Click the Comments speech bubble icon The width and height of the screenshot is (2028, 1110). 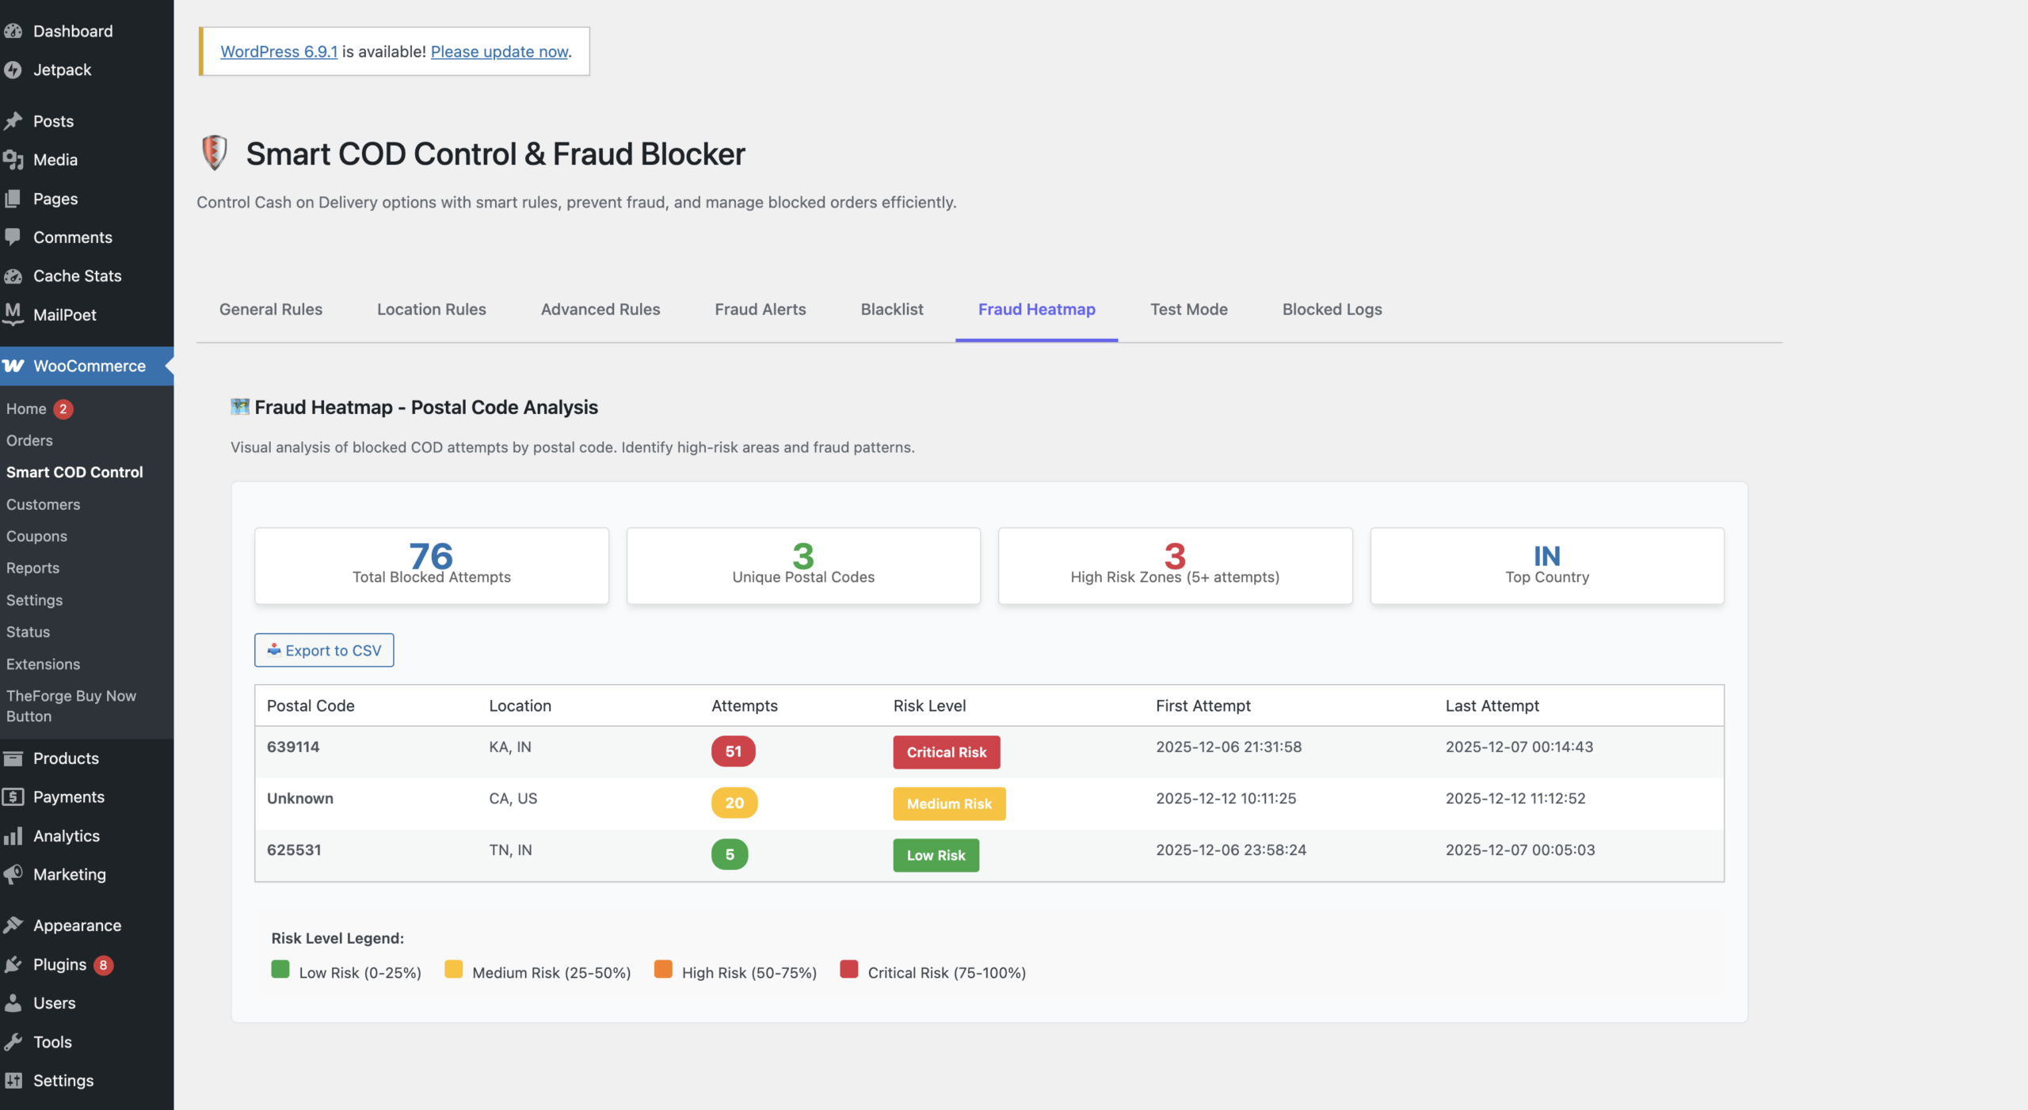14,237
